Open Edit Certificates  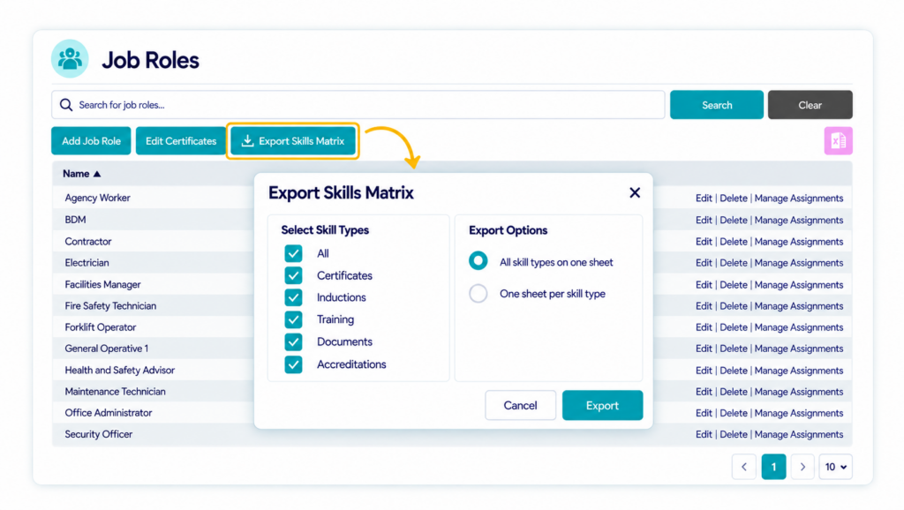coord(180,140)
